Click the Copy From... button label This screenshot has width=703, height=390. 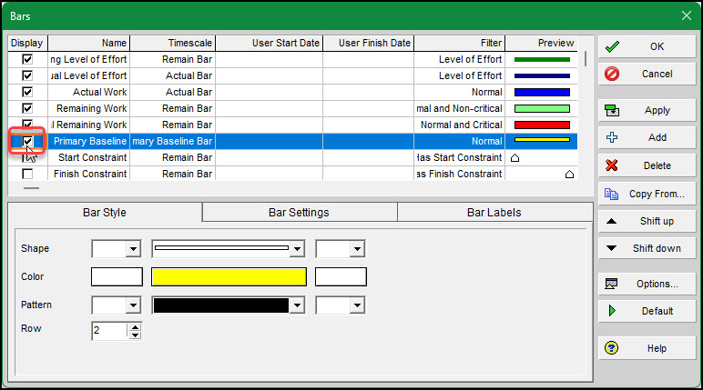[657, 194]
